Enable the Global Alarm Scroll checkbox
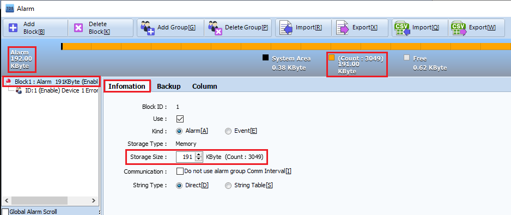511x215 pixels. [x=5, y=212]
